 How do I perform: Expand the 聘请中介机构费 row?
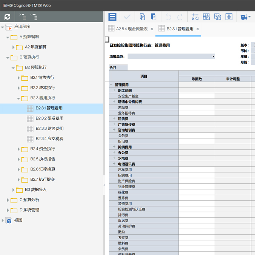[x=114, y=101]
